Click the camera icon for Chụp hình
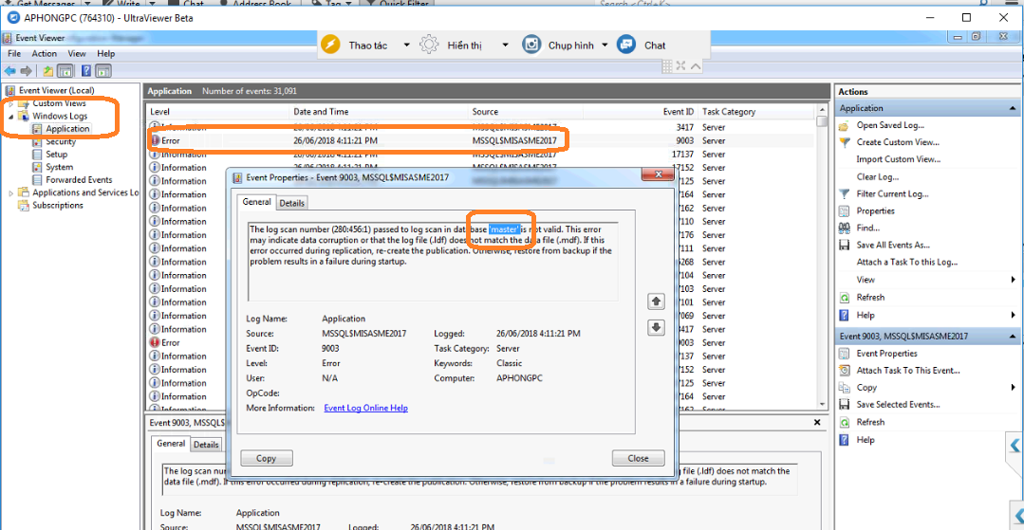1024x530 pixels. (x=532, y=46)
